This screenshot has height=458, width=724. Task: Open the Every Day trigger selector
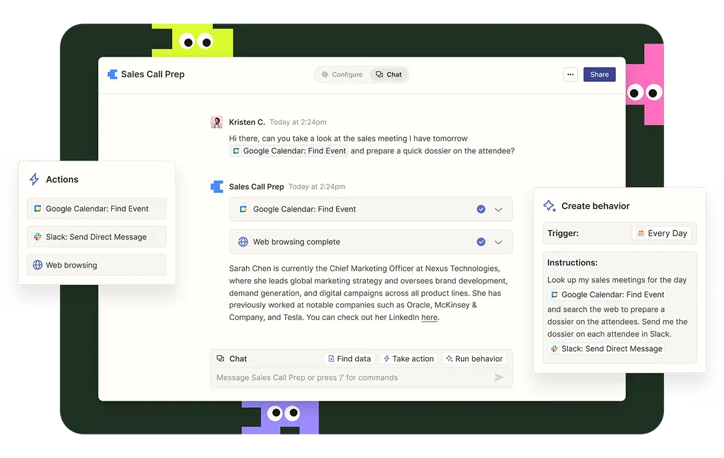(x=661, y=234)
